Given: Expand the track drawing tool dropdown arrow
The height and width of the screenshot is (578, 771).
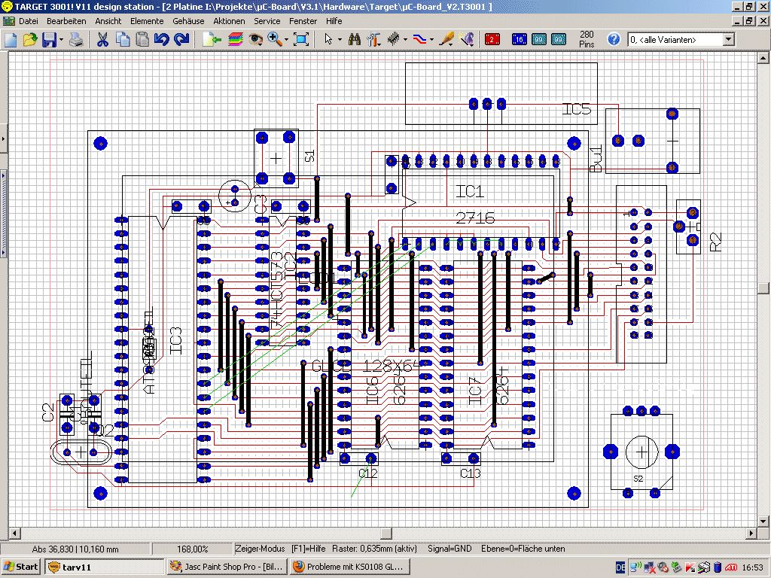Looking at the screenshot, I should pos(432,39).
